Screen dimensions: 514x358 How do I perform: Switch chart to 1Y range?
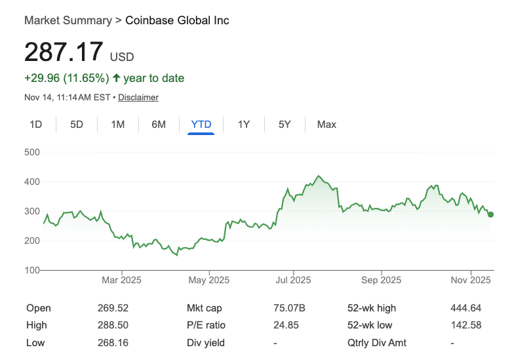[x=243, y=124]
